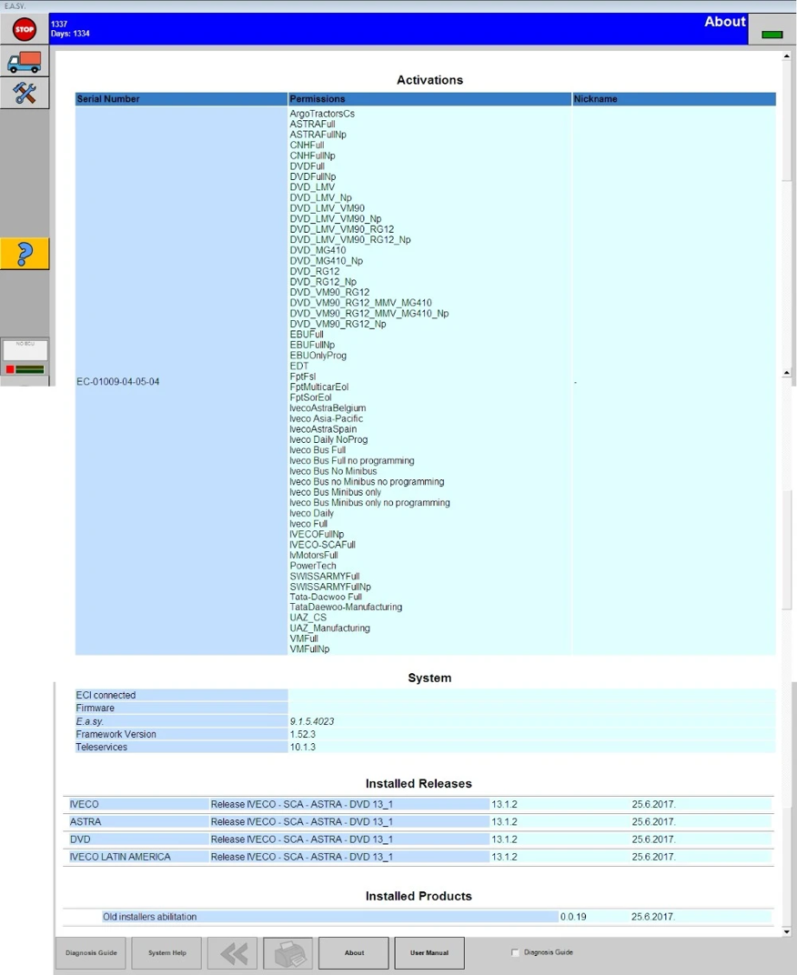This screenshot has height=975, width=797.
Task: Open help with the yellow question mark
Action: coord(25,254)
